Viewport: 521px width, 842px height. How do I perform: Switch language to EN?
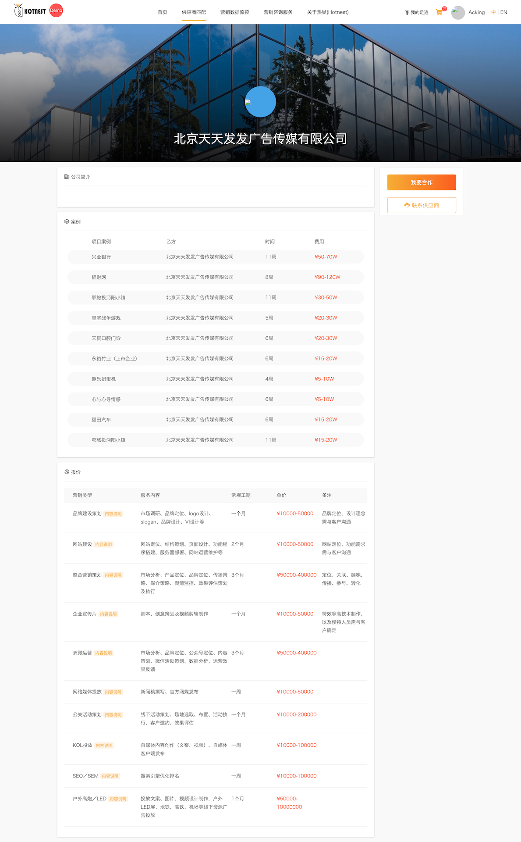[504, 12]
